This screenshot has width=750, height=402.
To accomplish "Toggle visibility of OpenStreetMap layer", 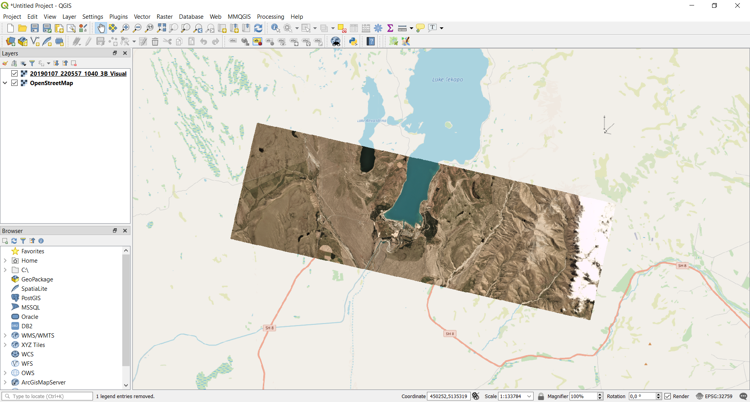I will pyautogui.click(x=14, y=83).
